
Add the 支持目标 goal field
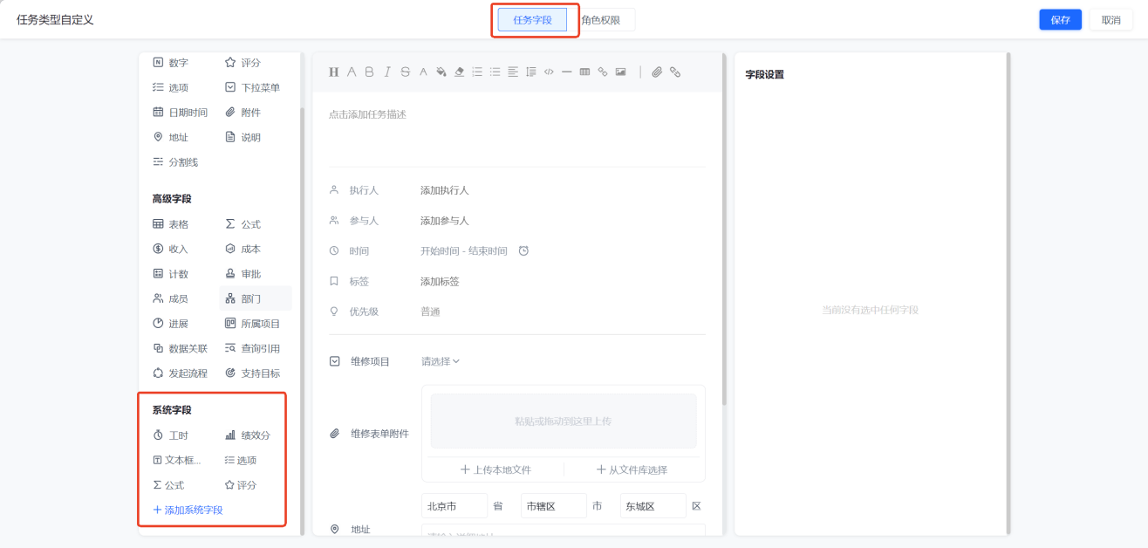[x=253, y=373]
